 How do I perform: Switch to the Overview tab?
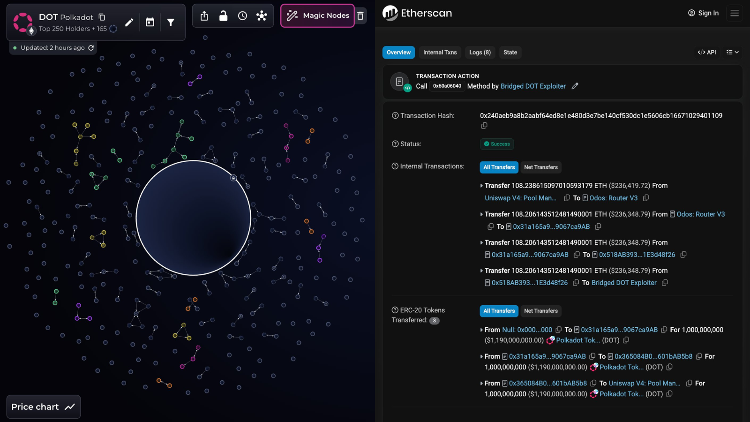(398, 53)
